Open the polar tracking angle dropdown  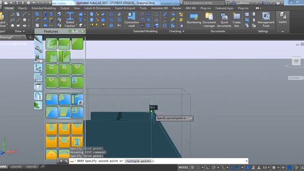[x=218, y=167]
